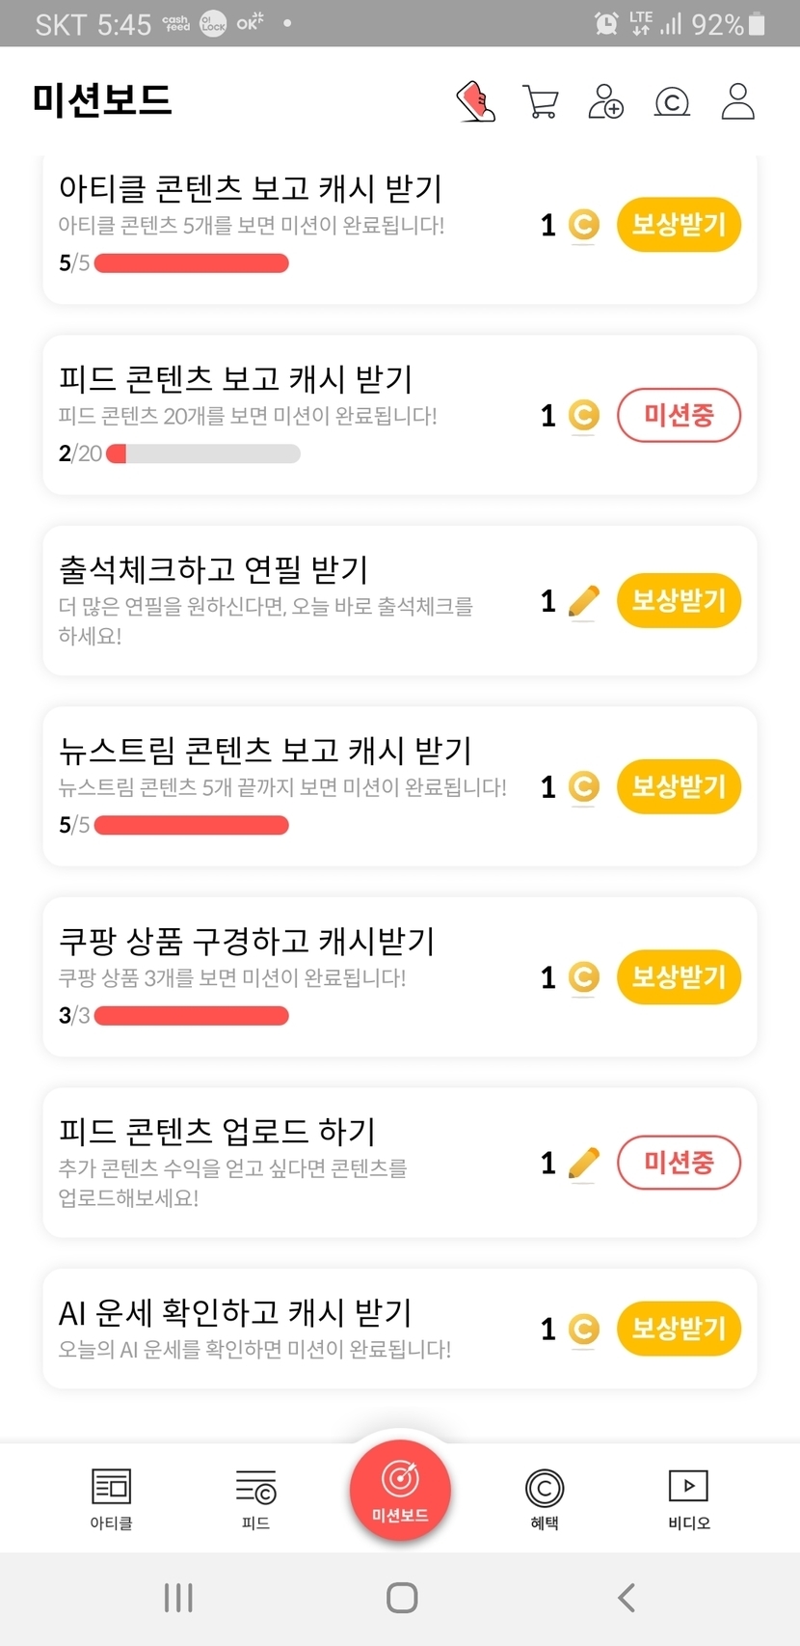This screenshot has height=1646, width=800.
Task: Tap the Android recent apps button
Action: click(x=178, y=1598)
